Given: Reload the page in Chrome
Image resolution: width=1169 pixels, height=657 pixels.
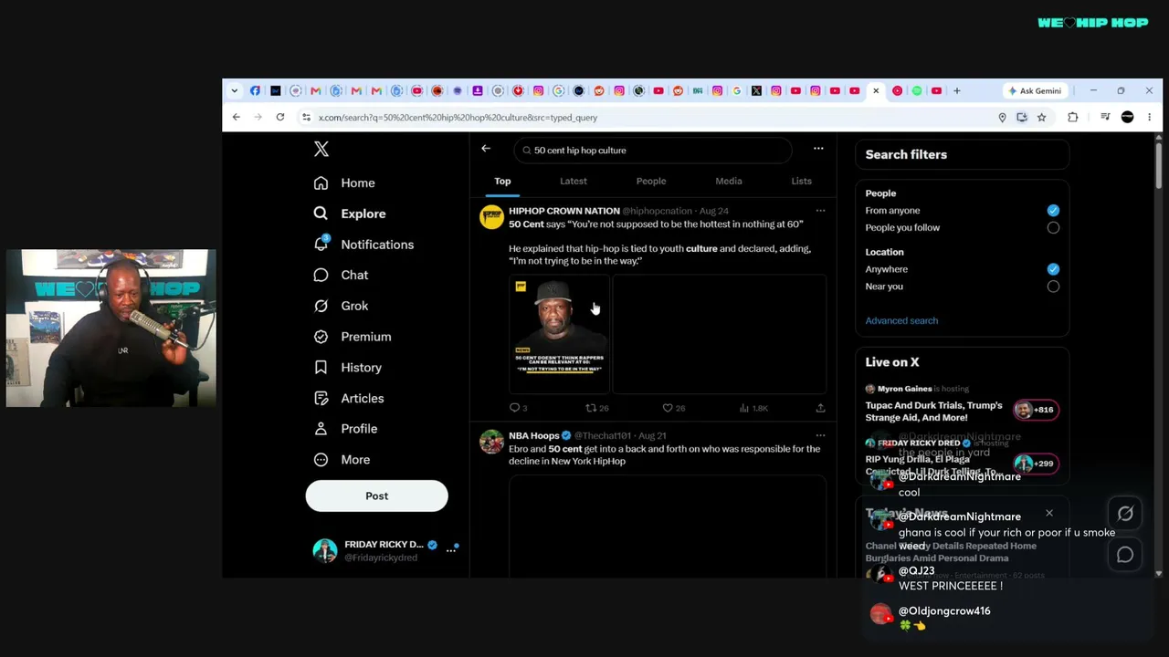Looking at the screenshot, I should [280, 117].
